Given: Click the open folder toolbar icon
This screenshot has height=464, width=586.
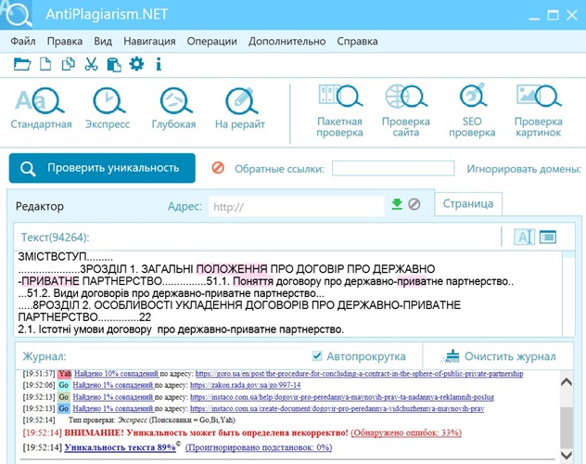Looking at the screenshot, I should (22, 64).
